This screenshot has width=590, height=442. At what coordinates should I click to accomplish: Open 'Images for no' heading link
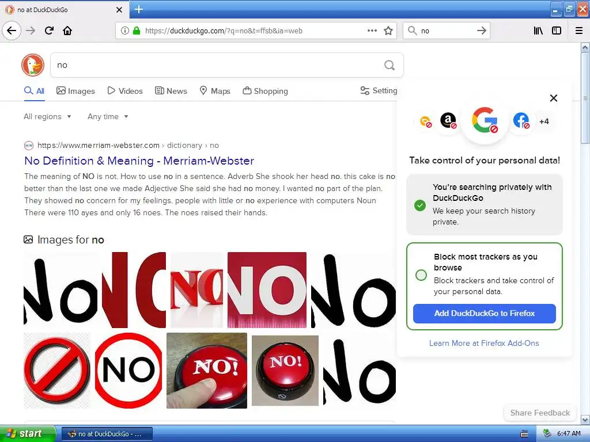70,240
